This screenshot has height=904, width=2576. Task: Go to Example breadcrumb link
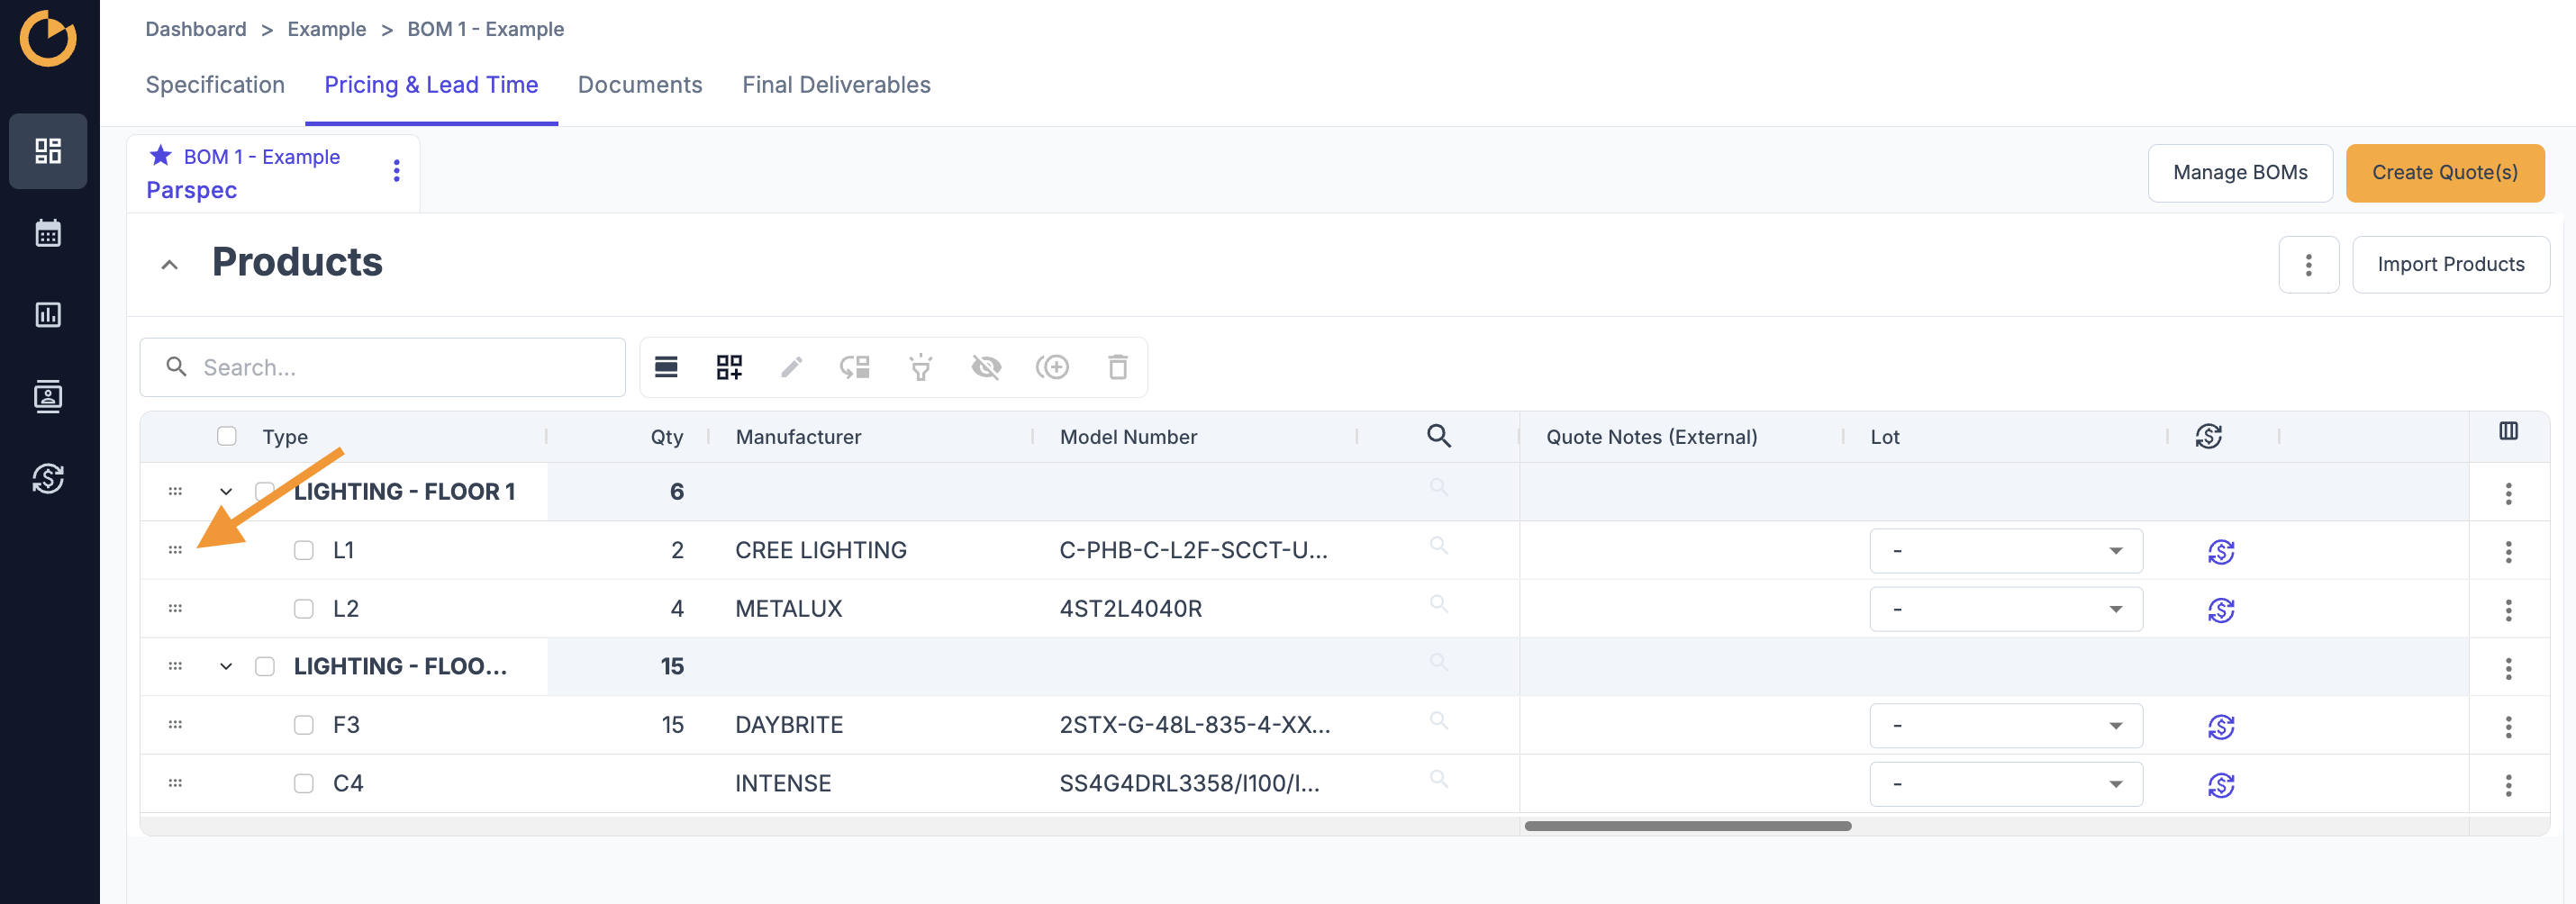pos(327,29)
